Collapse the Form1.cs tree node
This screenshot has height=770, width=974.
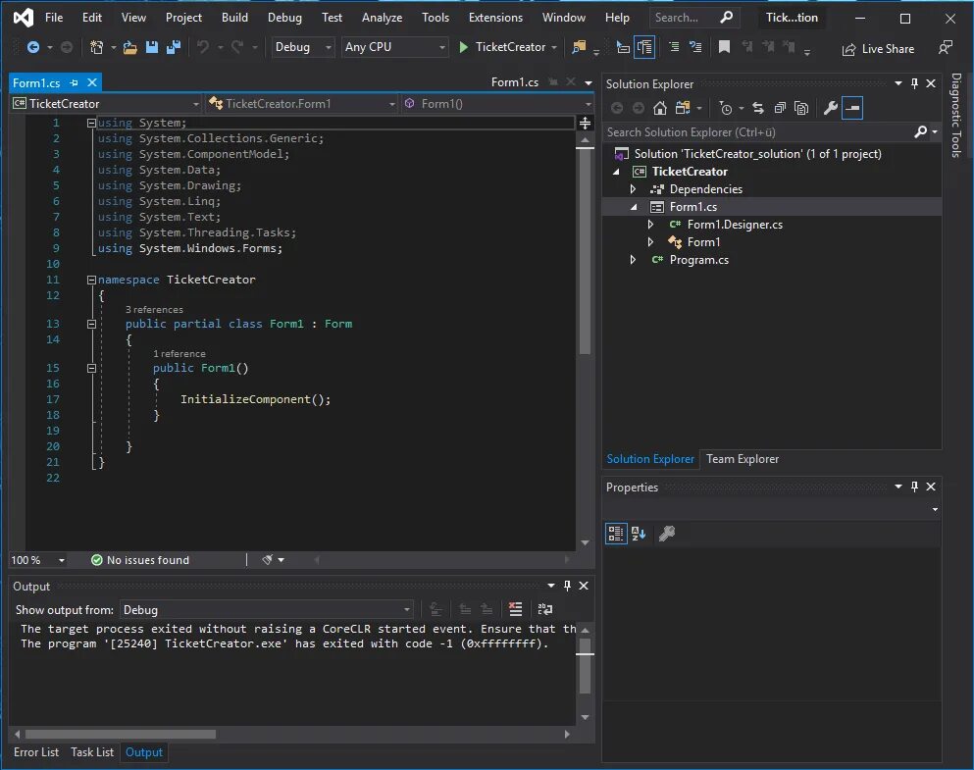pos(633,207)
